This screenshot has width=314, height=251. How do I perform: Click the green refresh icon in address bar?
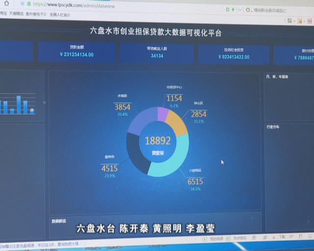point(226,9)
